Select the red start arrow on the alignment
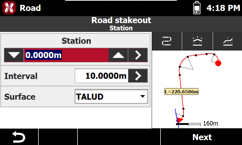The image size is (242, 145). point(179,120)
